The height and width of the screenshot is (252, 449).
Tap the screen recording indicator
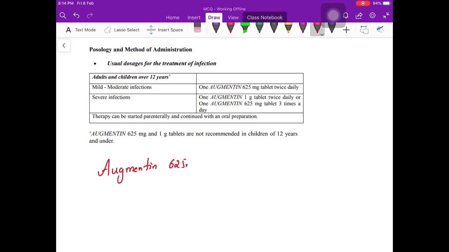pos(363,3)
